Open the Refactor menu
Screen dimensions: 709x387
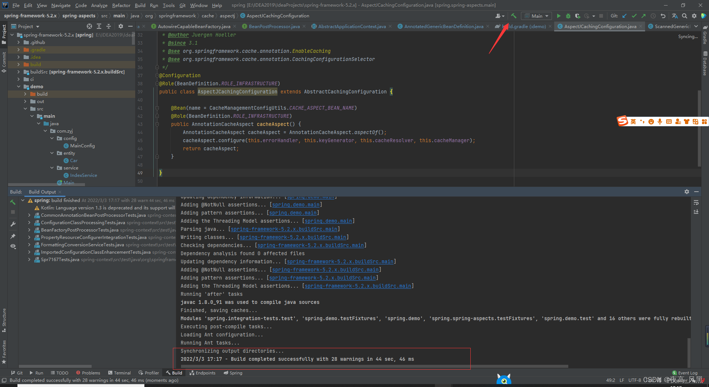[121, 5]
